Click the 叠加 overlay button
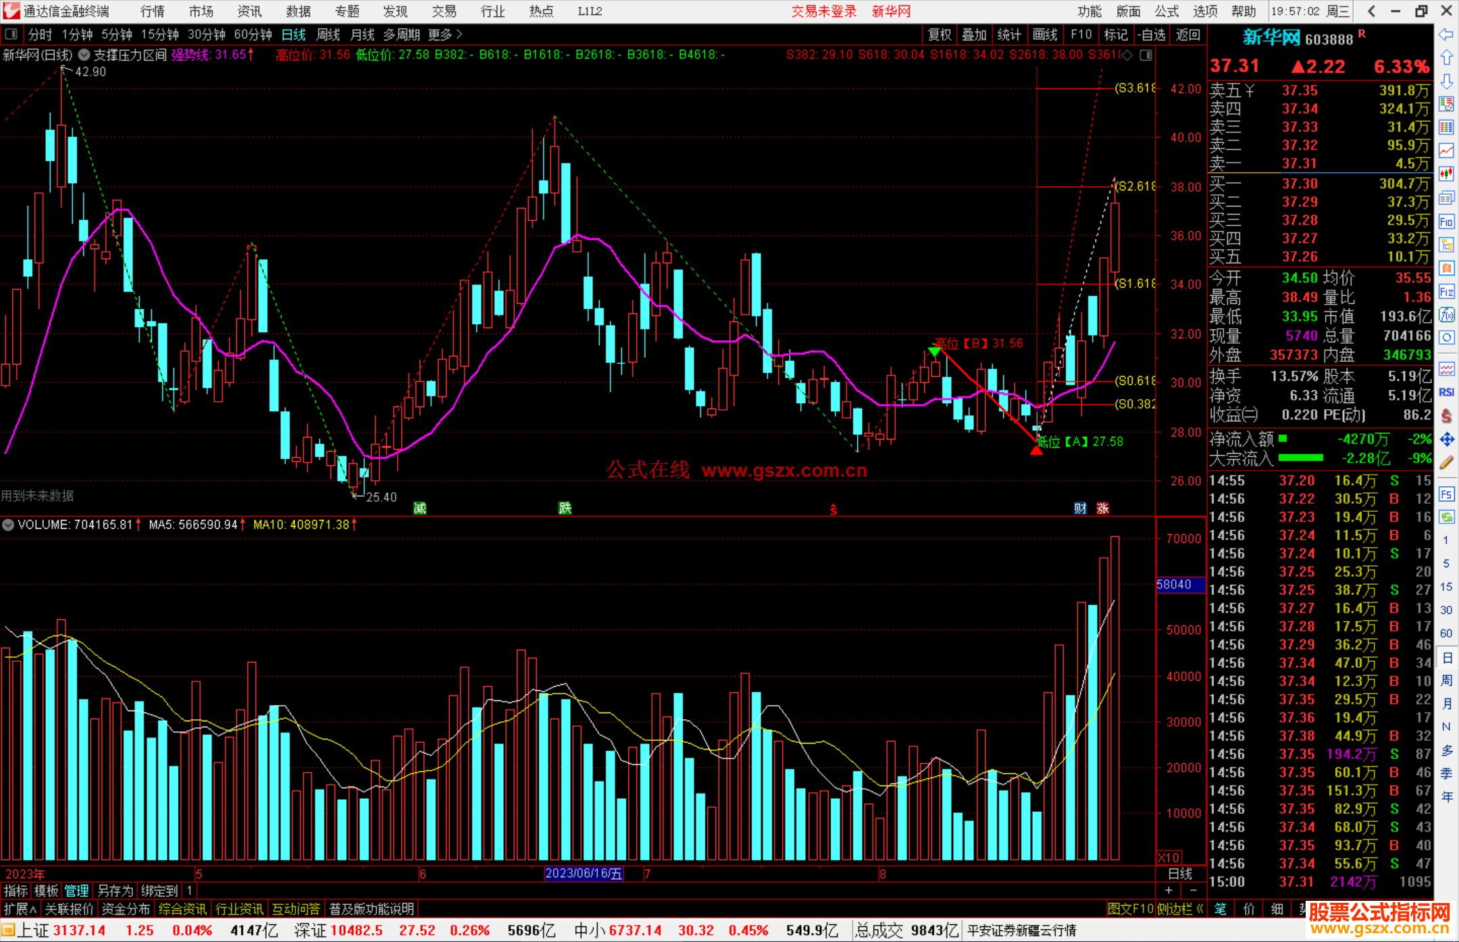Screen dimensions: 1459x942 pos(974,34)
